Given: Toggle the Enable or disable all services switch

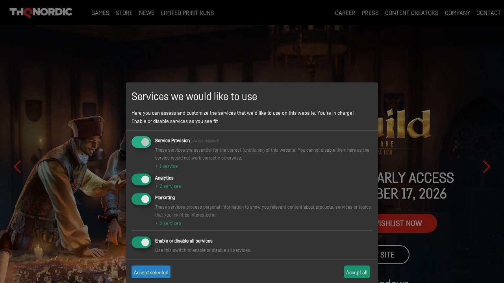Looking at the screenshot, I should [141, 242].
